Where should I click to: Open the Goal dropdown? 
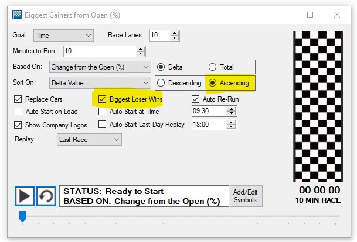[63, 36]
